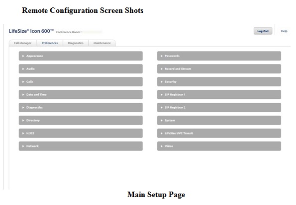Click the Log Out button
This screenshot has width=296, height=205.
[263, 31]
